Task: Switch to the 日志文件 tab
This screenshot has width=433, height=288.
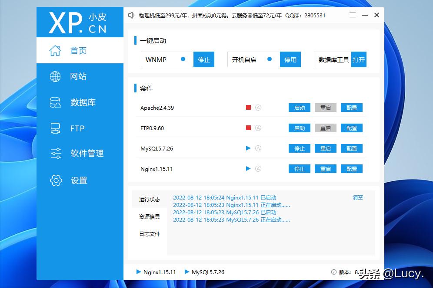Action: [150, 234]
